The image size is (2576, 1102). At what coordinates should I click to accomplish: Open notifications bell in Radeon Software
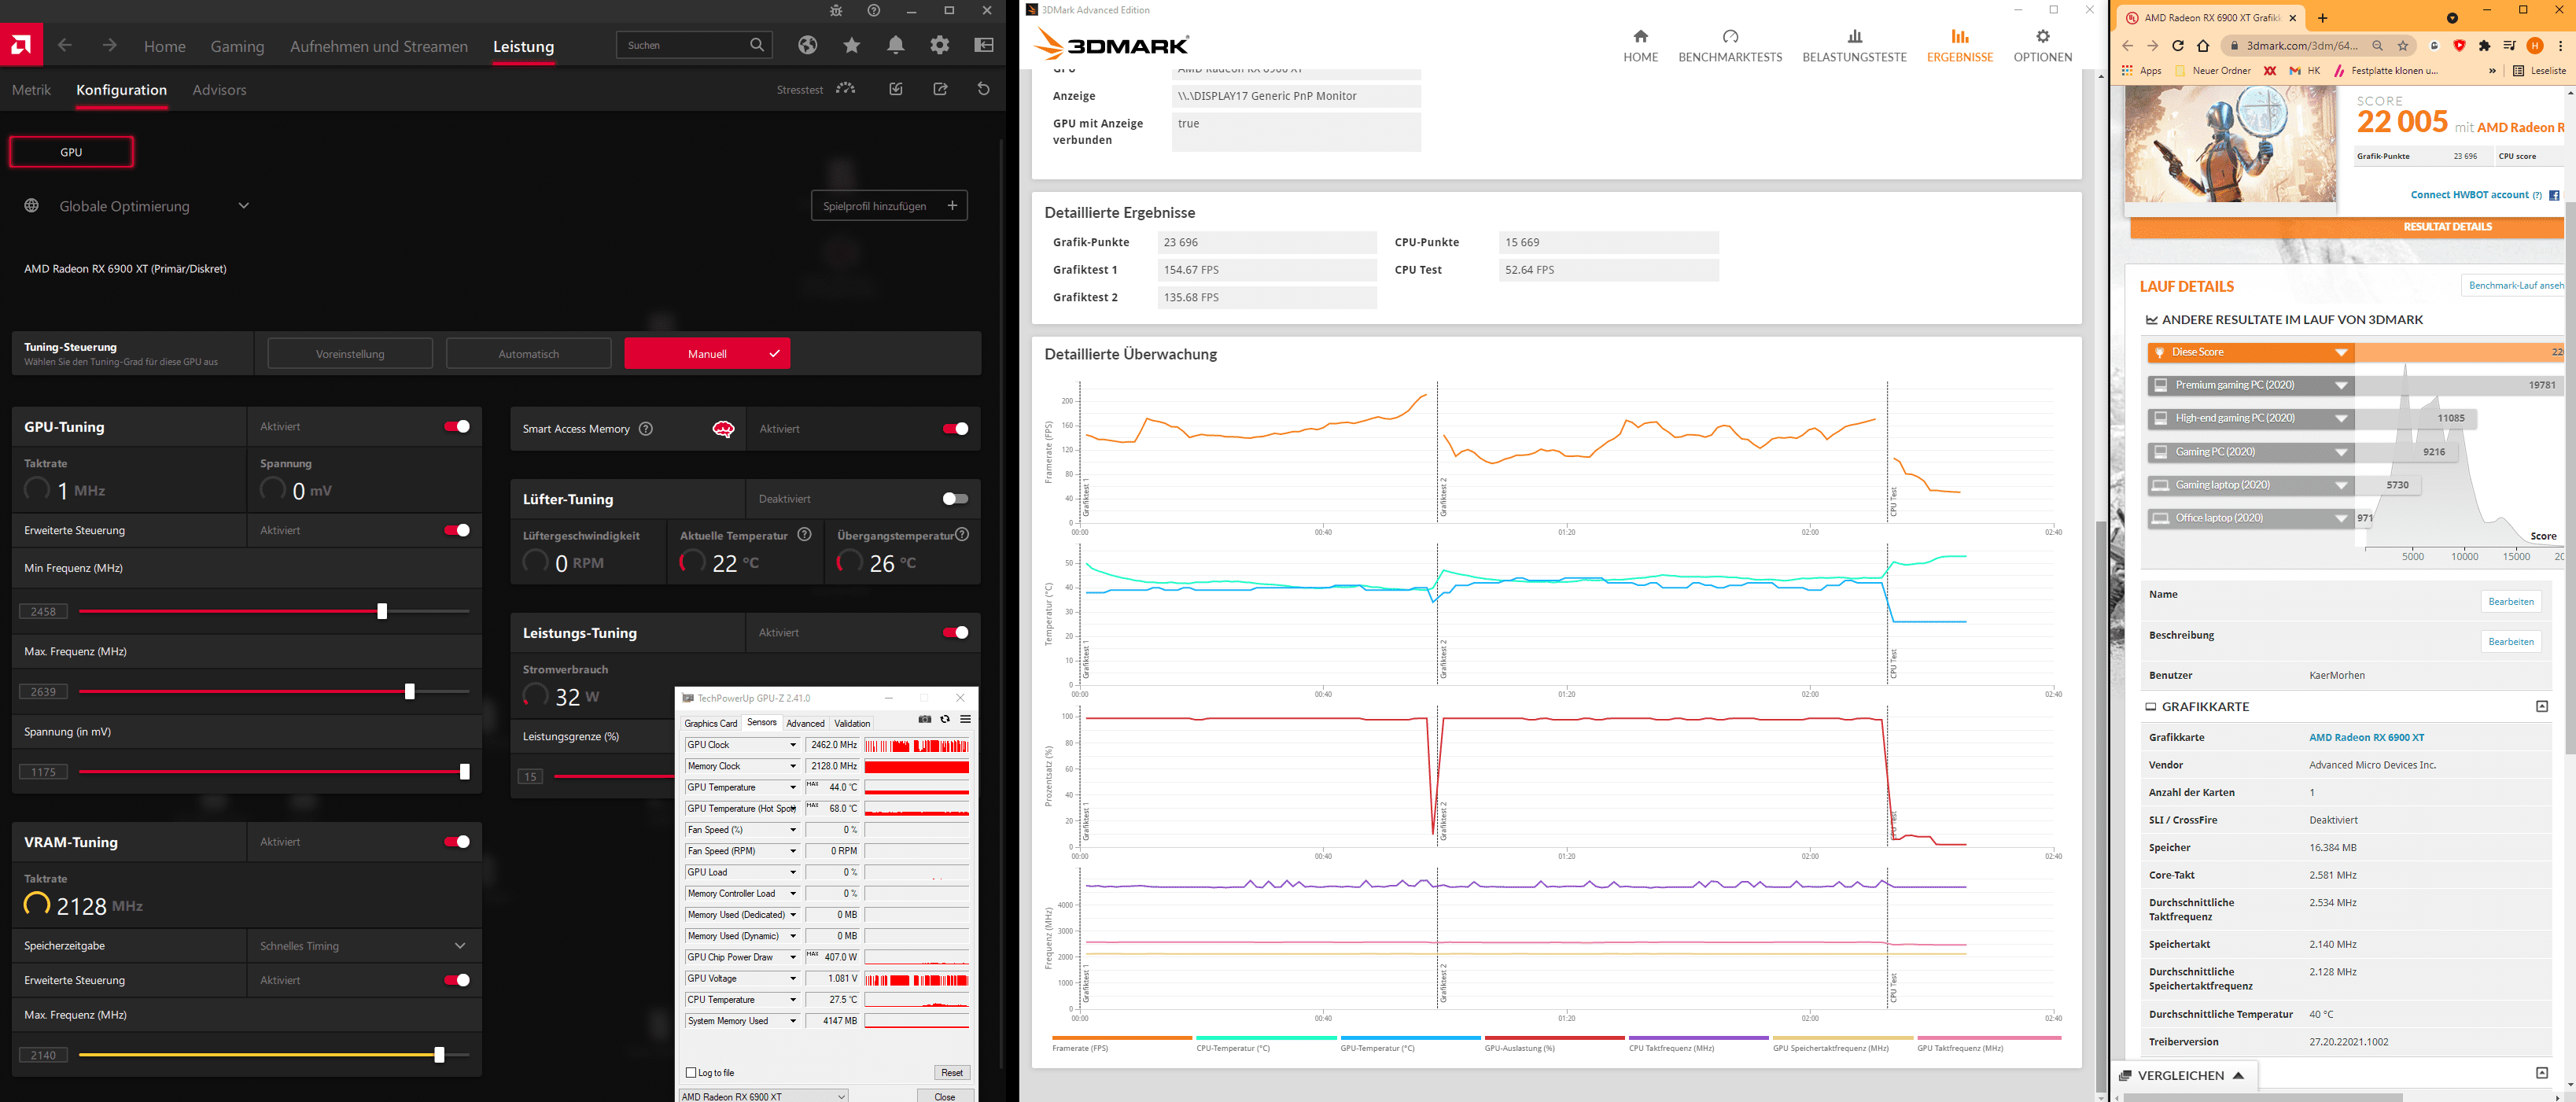(896, 45)
